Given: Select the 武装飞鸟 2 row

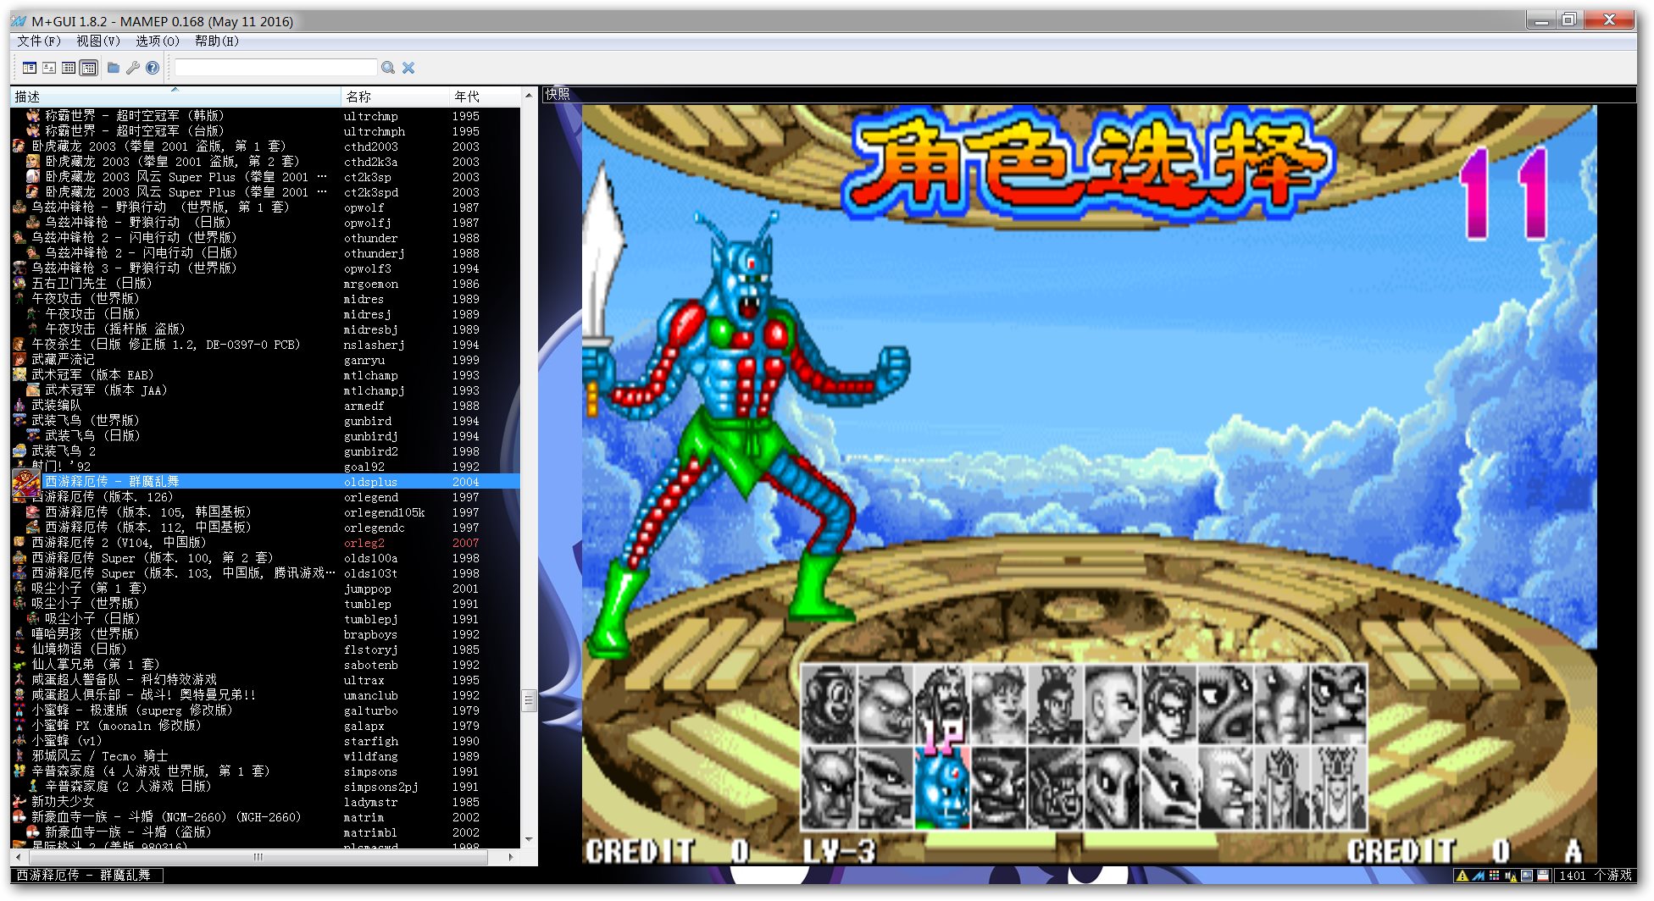Looking at the screenshot, I should [265, 451].
